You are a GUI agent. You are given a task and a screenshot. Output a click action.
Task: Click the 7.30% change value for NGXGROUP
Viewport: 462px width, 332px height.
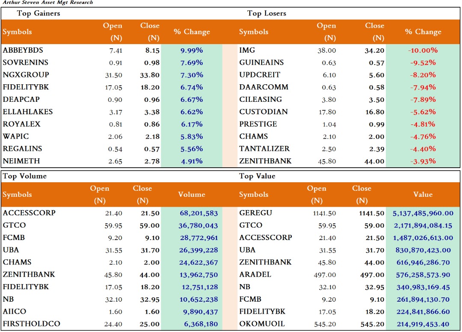pyautogui.click(x=192, y=75)
